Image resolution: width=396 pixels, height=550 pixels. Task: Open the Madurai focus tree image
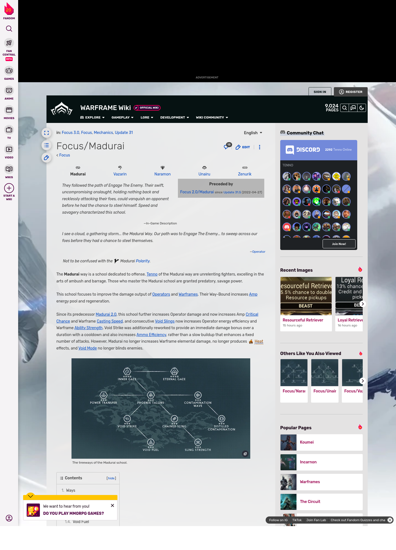[161, 408]
